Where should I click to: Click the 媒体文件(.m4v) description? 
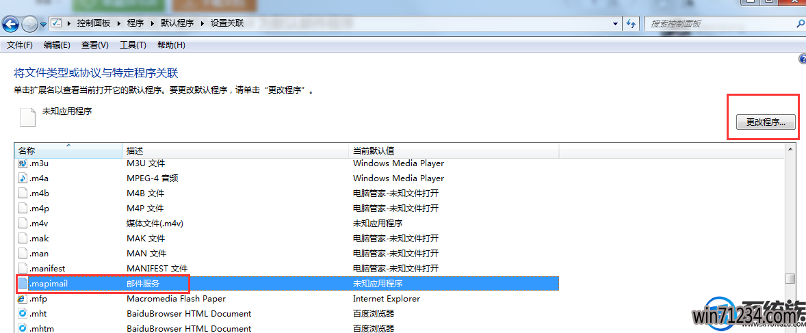pos(155,224)
